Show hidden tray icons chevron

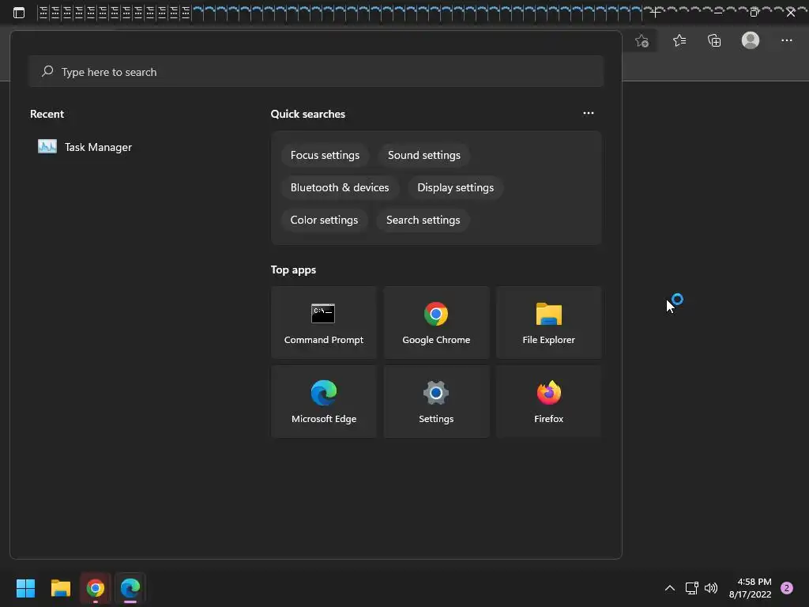click(x=670, y=588)
